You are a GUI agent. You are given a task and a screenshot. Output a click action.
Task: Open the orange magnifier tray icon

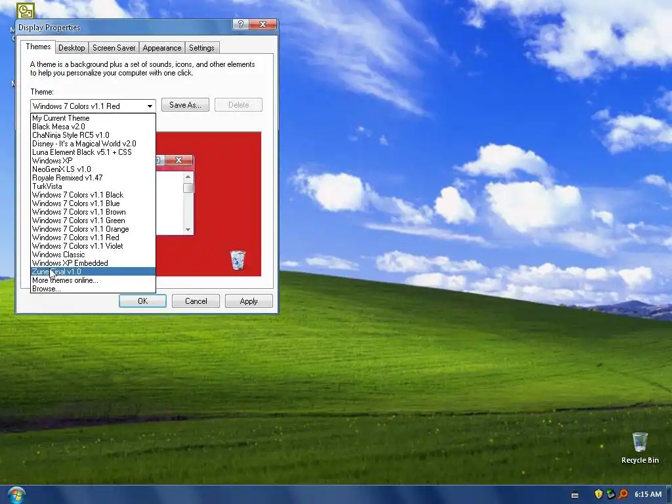tap(623, 494)
